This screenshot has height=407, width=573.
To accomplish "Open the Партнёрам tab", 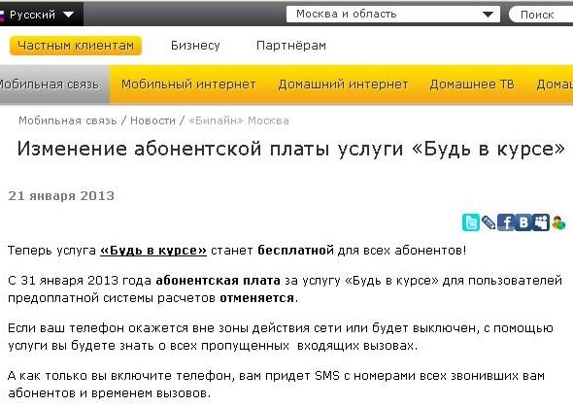I will point(291,46).
